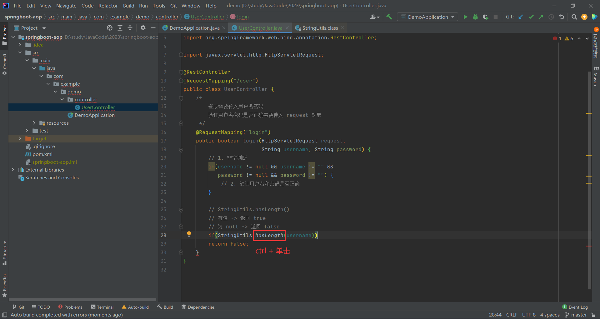Select opened file locate icon in Project panel
The image size is (600, 319).
click(110, 28)
